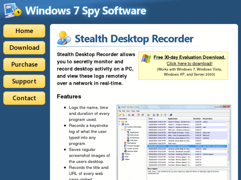
Task: Go to the Home page
Action: [x=24, y=31]
